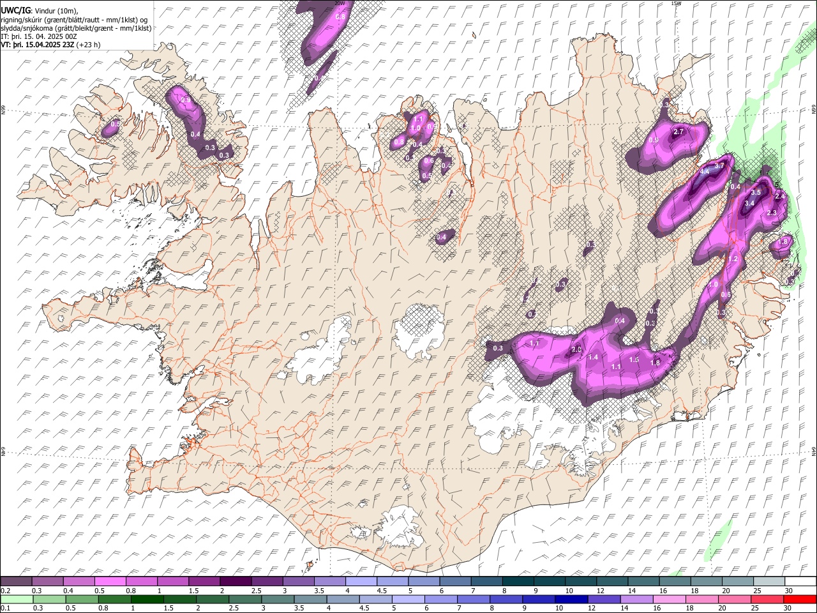Viewport: 817px width, 613px height.
Task: Click the 1.5 snowfall value on the map
Action: point(634,359)
